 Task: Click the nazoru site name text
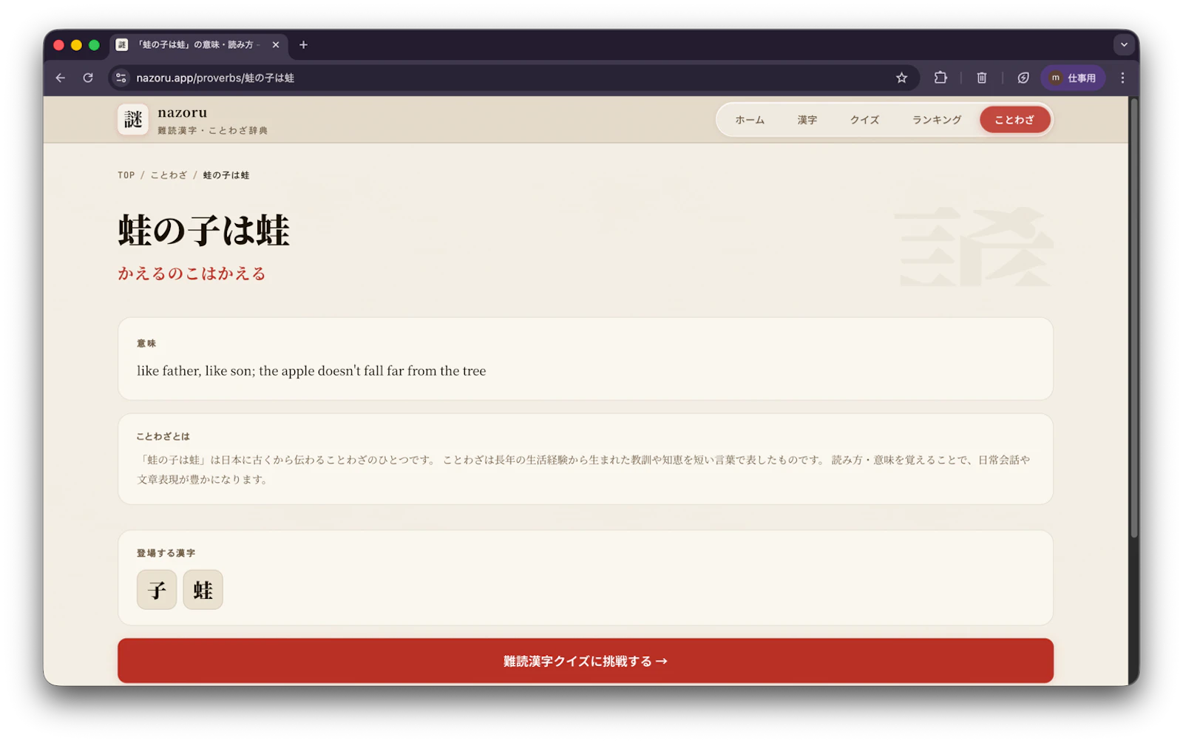click(x=183, y=112)
